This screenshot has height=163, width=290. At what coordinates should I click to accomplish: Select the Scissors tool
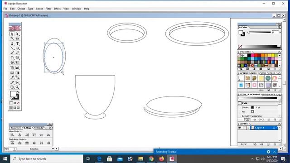pos(17,82)
